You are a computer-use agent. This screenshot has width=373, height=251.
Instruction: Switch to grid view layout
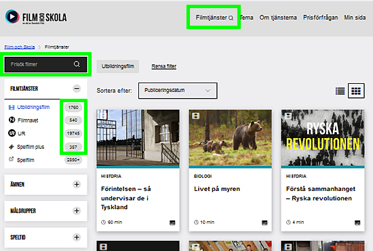click(356, 91)
